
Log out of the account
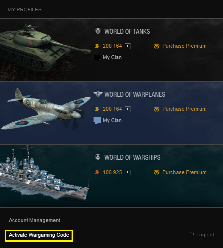pos(202,235)
